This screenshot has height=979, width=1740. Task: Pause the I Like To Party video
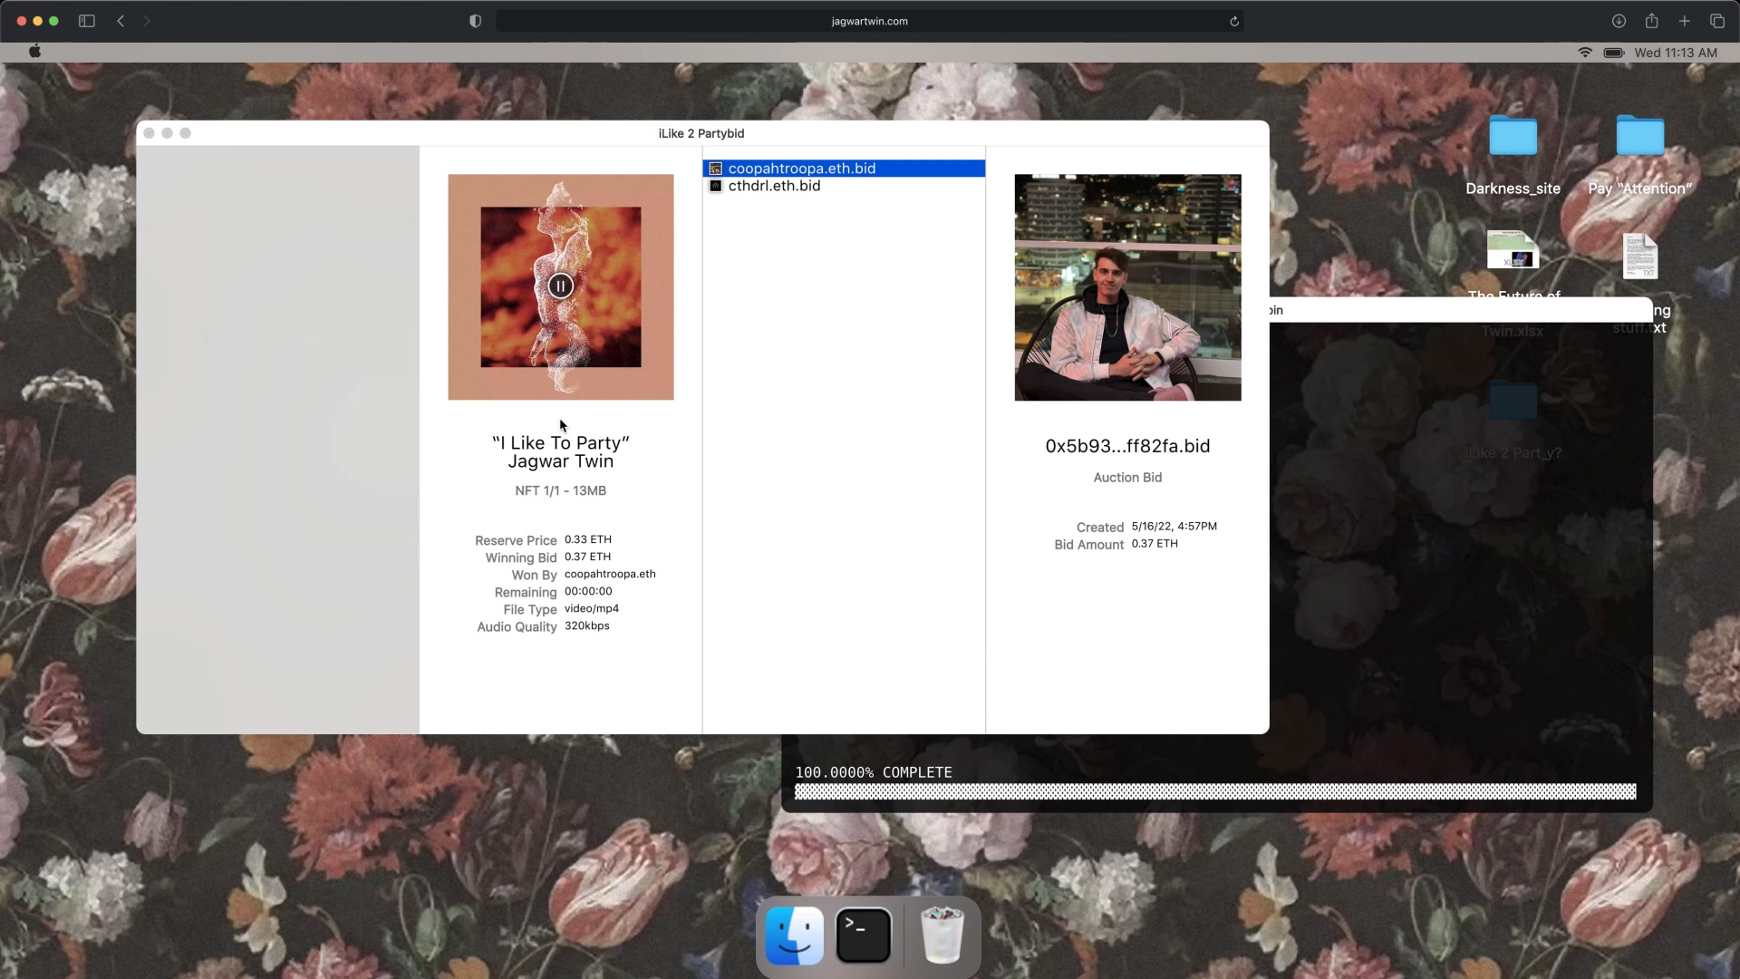point(560,286)
